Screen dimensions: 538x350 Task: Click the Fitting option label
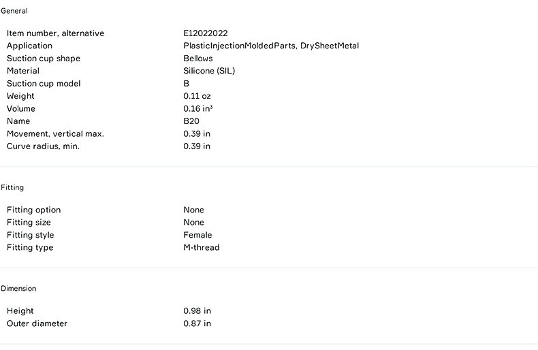(33, 210)
